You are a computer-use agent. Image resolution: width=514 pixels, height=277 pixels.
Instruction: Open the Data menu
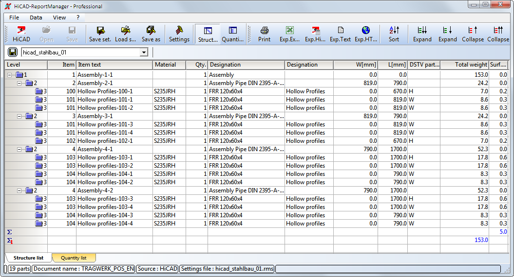36,17
